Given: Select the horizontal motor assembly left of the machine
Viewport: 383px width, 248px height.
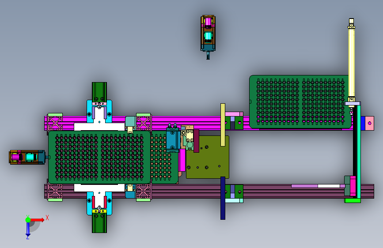Looking at the screenshot, I should (x=27, y=157).
